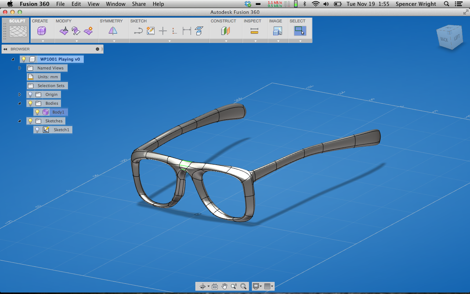Click the Display Settings monitor icon
The height and width of the screenshot is (294, 470).
pos(256,286)
